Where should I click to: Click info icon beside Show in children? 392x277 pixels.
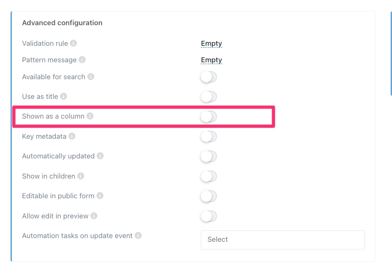coord(81,176)
